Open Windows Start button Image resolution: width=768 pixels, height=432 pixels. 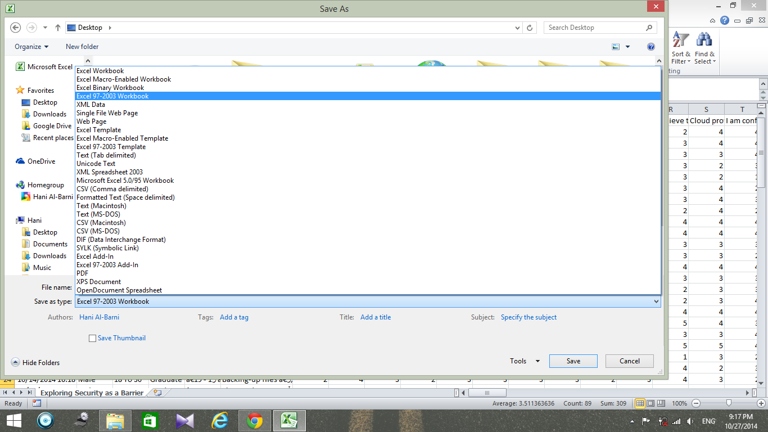coord(13,420)
